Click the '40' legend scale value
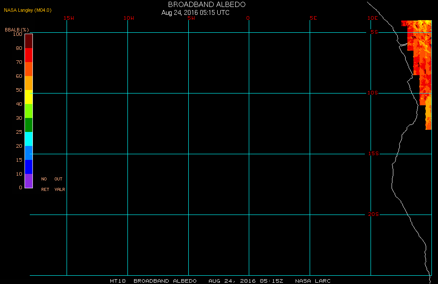Viewport: 438px width, 284px height. [x=19, y=104]
